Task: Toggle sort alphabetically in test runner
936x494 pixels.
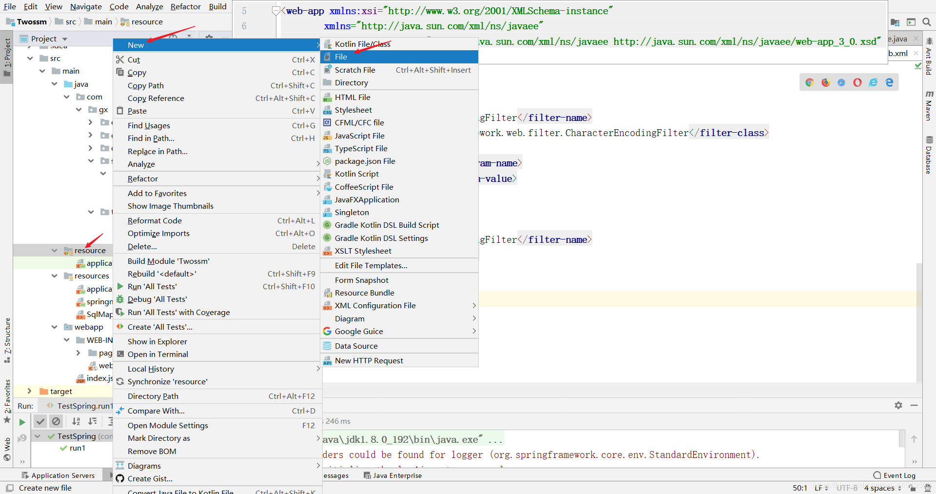Action: pos(76,421)
